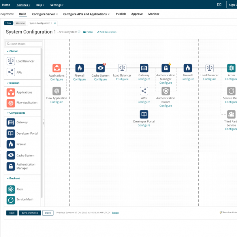The height and width of the screenshot is (237, 237).
Task: Click Configure under Developer Portal
Action: tap(144, 125)
